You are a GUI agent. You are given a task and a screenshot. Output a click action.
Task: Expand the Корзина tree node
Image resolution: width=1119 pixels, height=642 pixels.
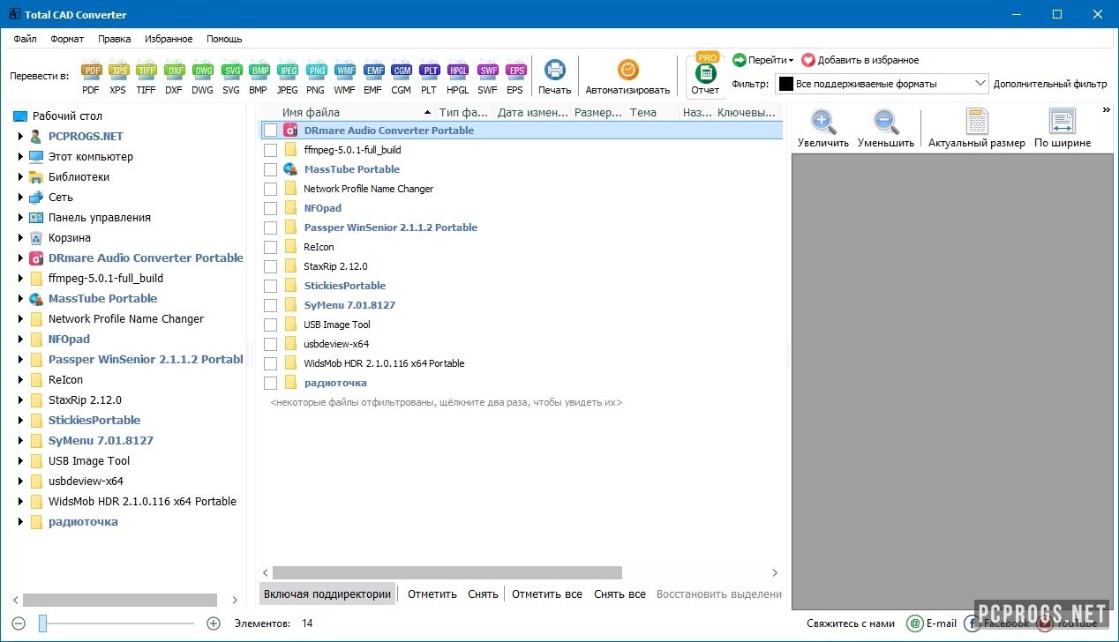(20, 238)
